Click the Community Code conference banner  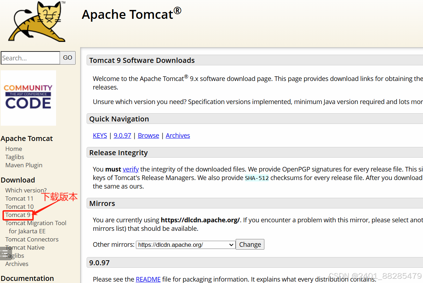point(28,98)
